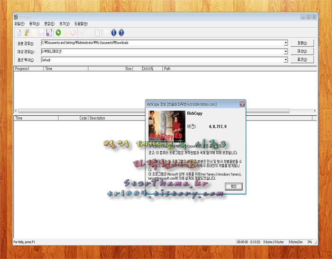The image size is (332, 259).
Task: Click the upper Time column header
Action: (66, 69)
